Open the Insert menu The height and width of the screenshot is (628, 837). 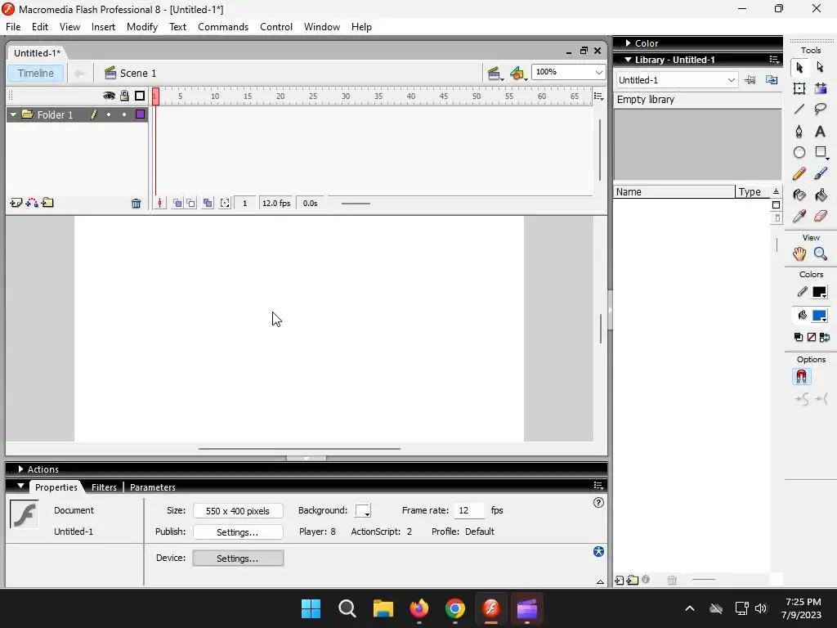[x=103, y=27]
